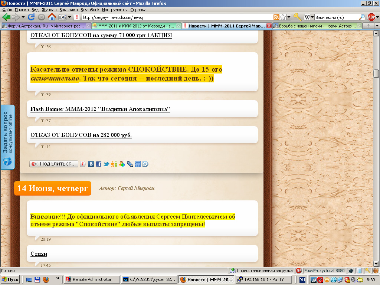The height and width of the screenshot is (285, 380).
Task: Close the Новости МММ-2011 tab
Action: tap(269, 26)
